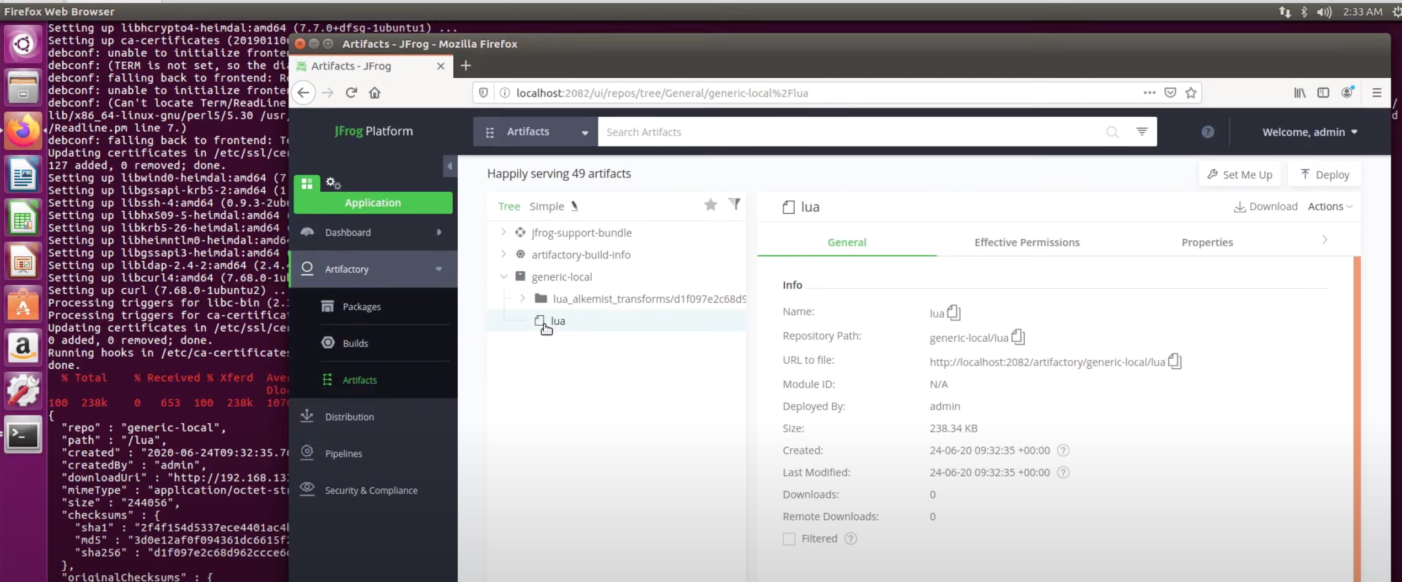The width and height of the screenshot is (1402, 582).
Task: Toggle Firefox sidebar view icon
Action: [x=1323, y=93]
